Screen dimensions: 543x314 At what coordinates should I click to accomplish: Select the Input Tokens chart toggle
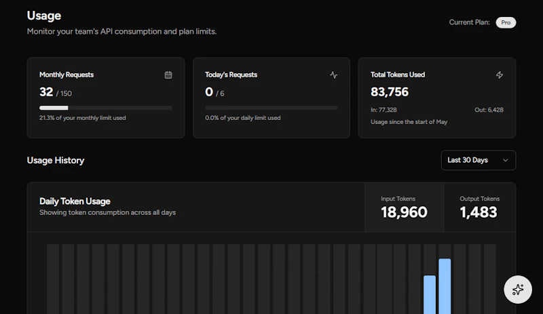tap(404, 208)
